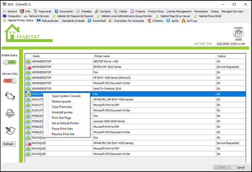
Task: Click printer icon in ABS PDF Driver row
Action: coord(28,61)
